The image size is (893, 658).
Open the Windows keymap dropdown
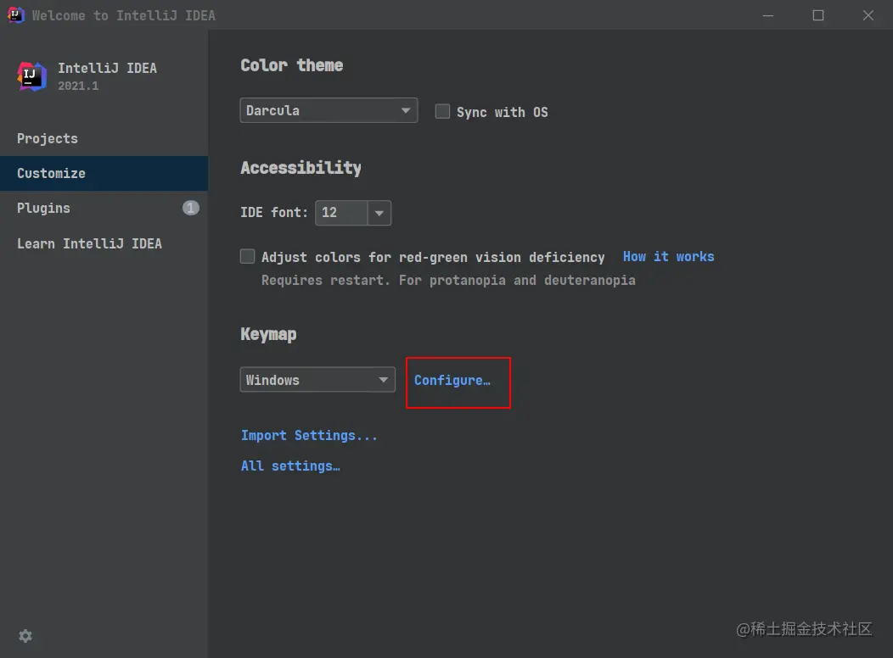317,379
